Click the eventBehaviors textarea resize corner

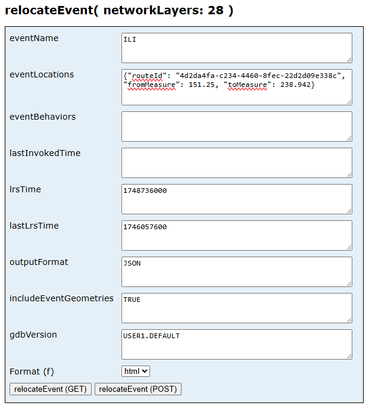[349, 138]
